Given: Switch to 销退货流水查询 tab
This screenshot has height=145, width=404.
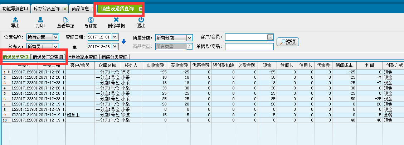Looking at the screenshot, I should (82, 57).
